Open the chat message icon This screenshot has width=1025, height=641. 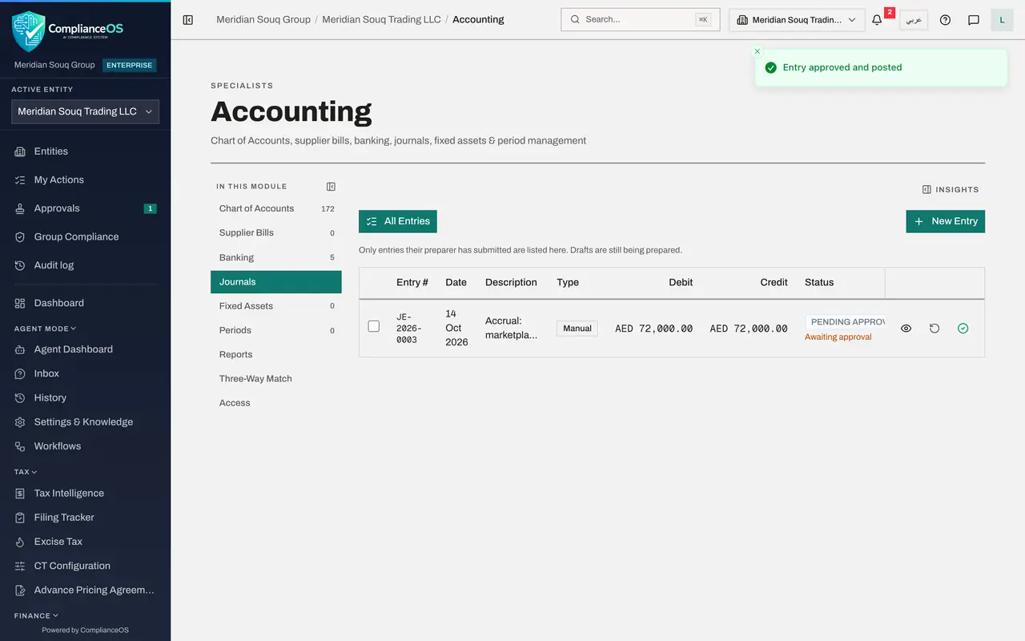tap(974, 20)
